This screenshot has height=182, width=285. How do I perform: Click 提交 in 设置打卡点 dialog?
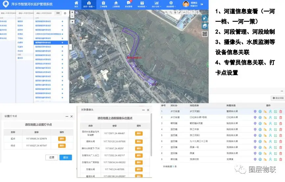click(x=65, y=157)
